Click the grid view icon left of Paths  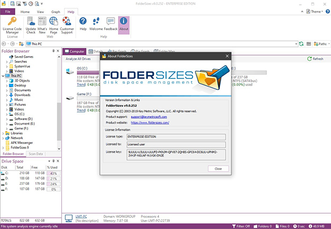click(308, 44)
